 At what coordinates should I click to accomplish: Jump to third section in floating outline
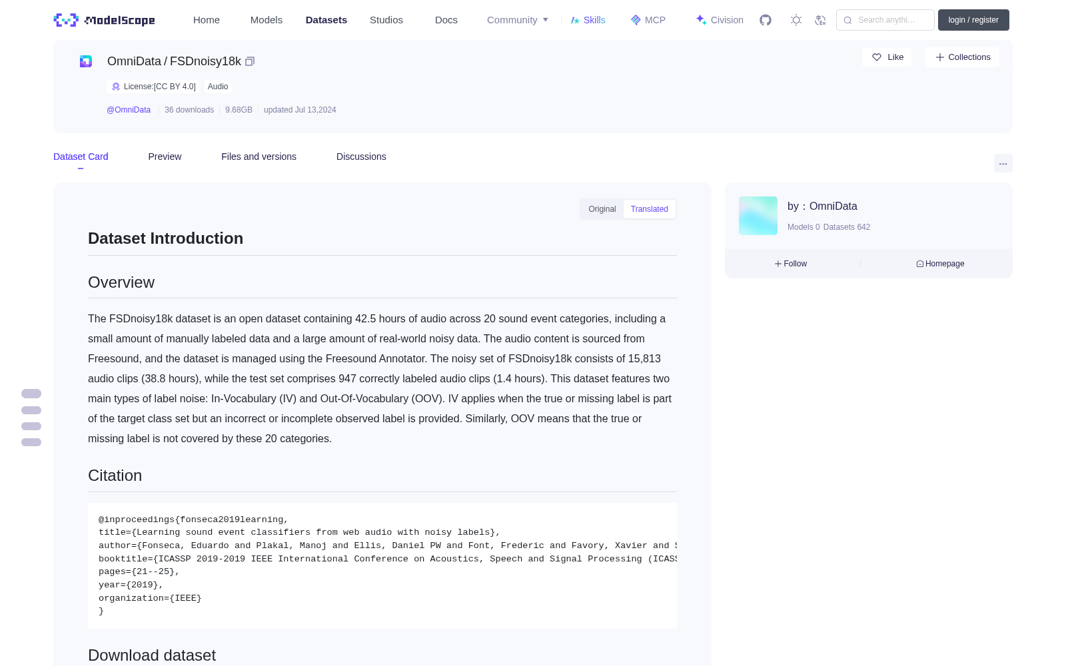tap(31, 426)
